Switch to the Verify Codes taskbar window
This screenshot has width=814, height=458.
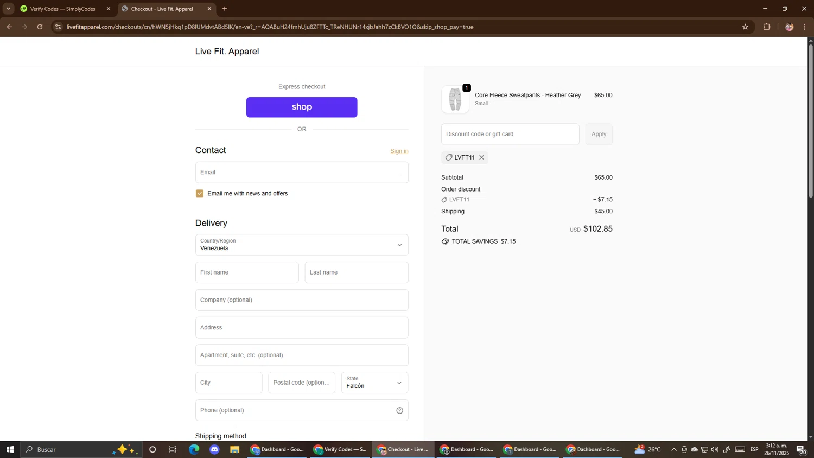point(340,449)
